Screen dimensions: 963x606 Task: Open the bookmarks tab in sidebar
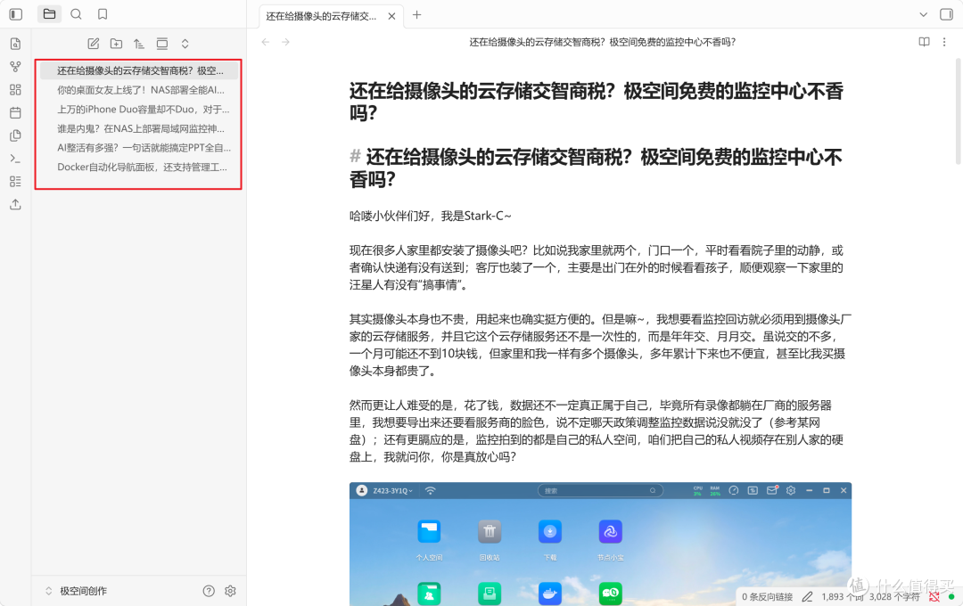pyautogui.click(x=103, y=14)
